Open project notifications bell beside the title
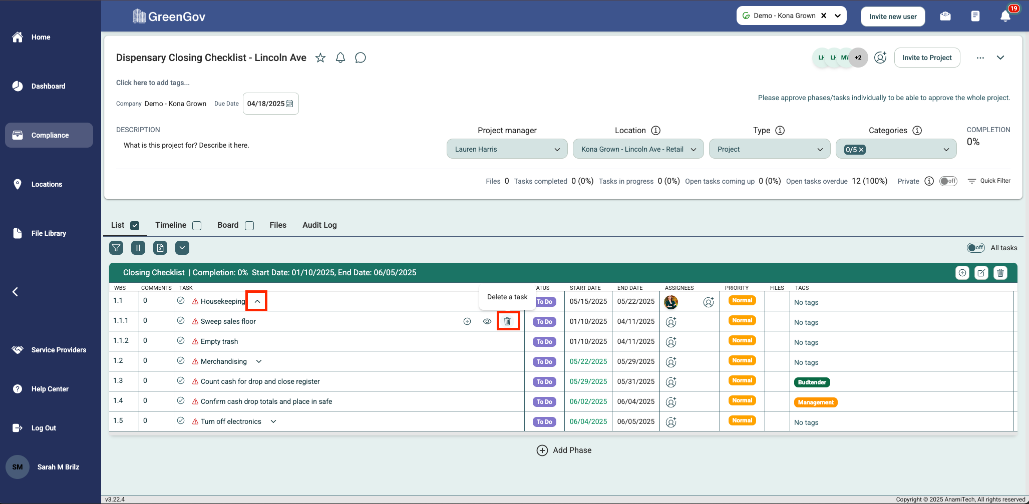The image size is (1029, 504). click(340, 58)
